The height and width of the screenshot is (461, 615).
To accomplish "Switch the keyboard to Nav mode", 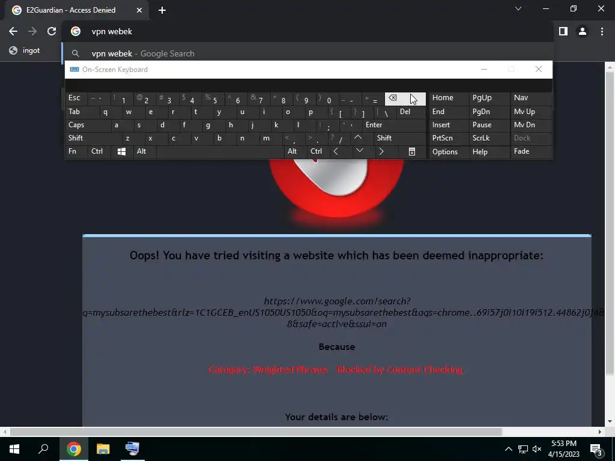I will click(531, 99).
